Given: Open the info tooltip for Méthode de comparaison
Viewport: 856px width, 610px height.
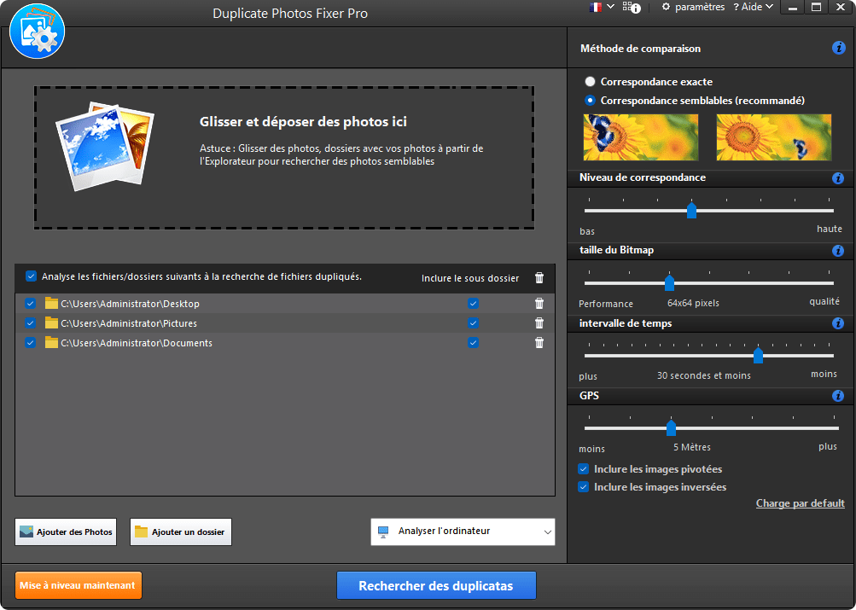Looking at the screenshot, I should (837, 48).
